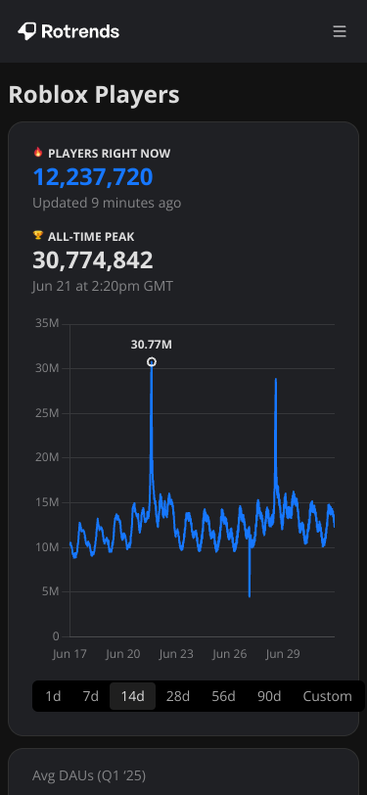Click the fire icon beside Players Right Now
Image resolution: width=367 pixels, height=795 pixels.
37,152
